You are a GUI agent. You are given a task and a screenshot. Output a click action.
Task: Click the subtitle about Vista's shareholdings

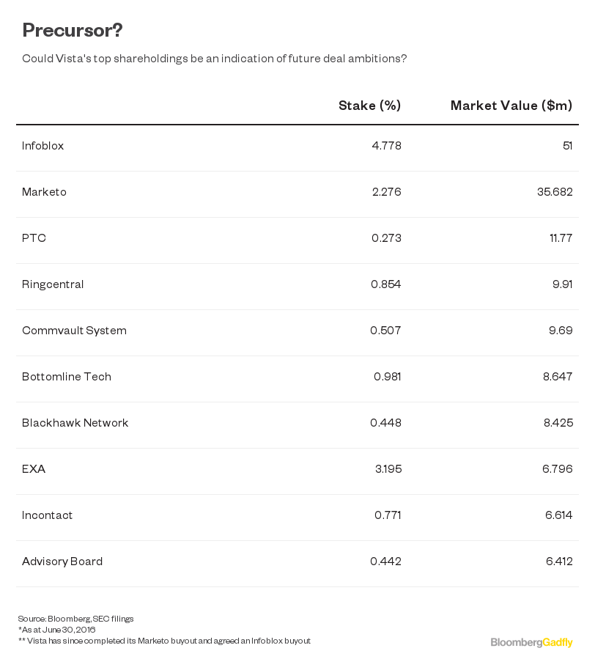[215, 59]
